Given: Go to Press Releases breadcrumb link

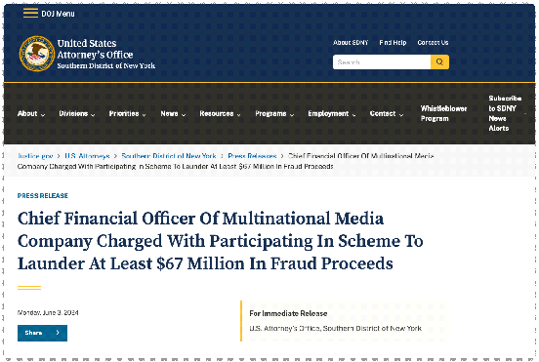Looking at the screenshot, I should 252,156.
